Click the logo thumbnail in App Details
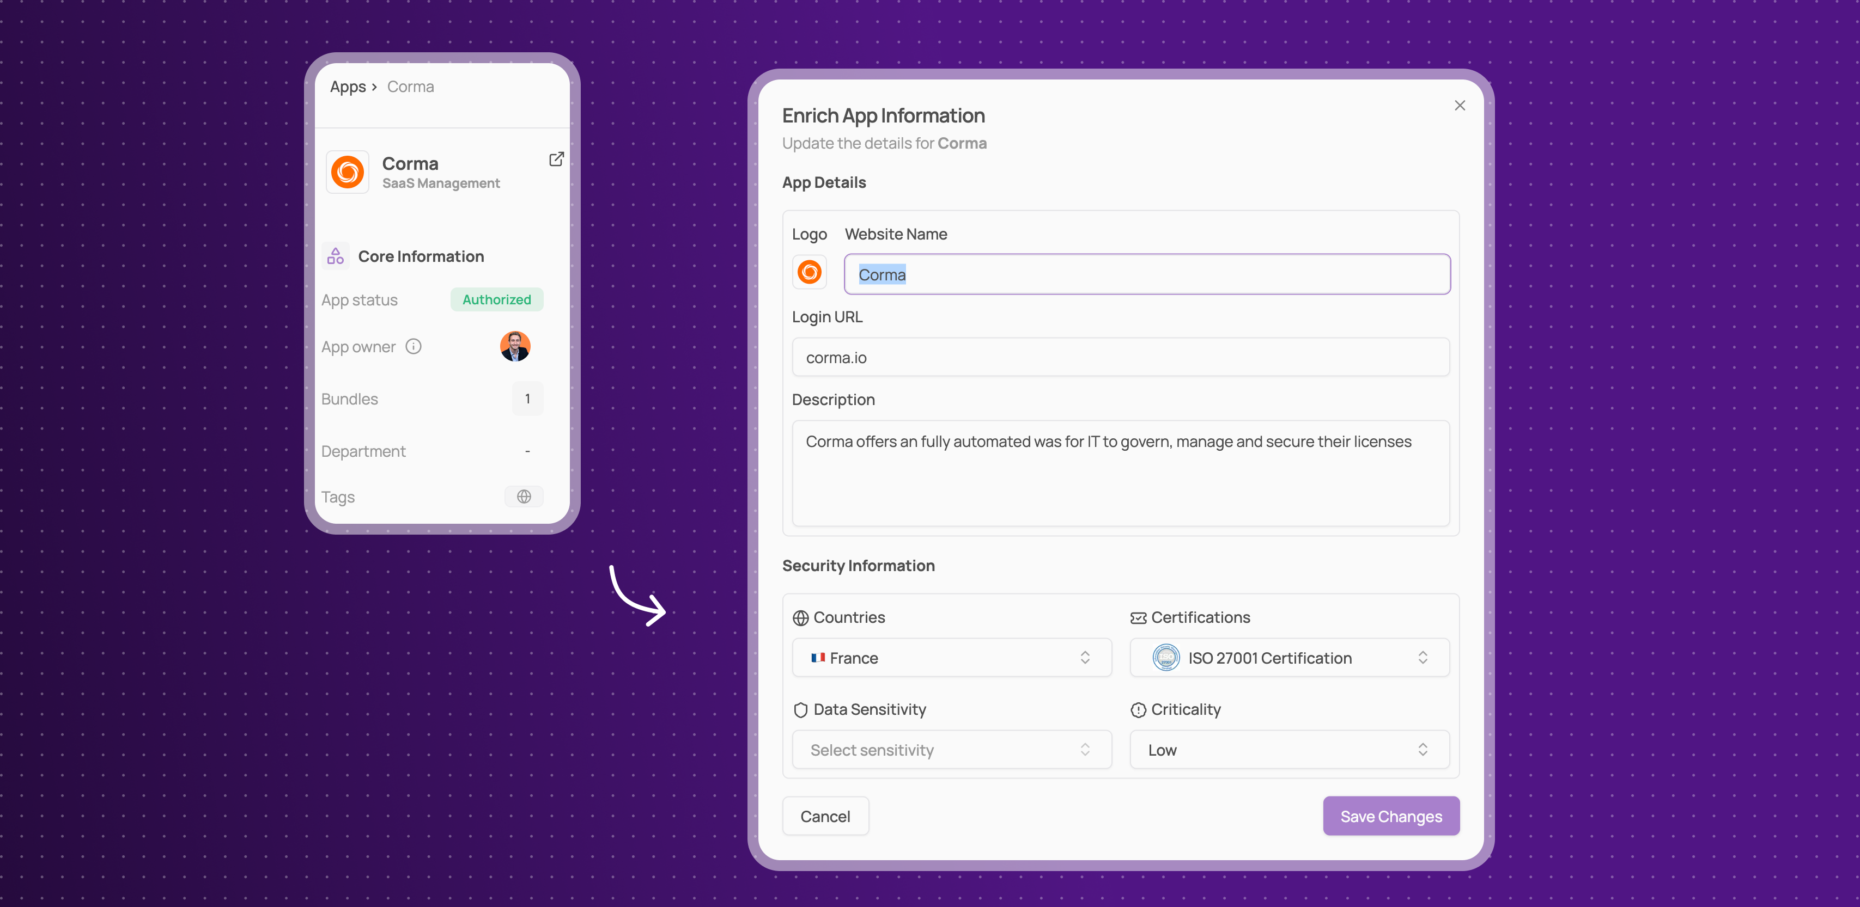Screen dimensions: 1860x907 coord(810,272)
